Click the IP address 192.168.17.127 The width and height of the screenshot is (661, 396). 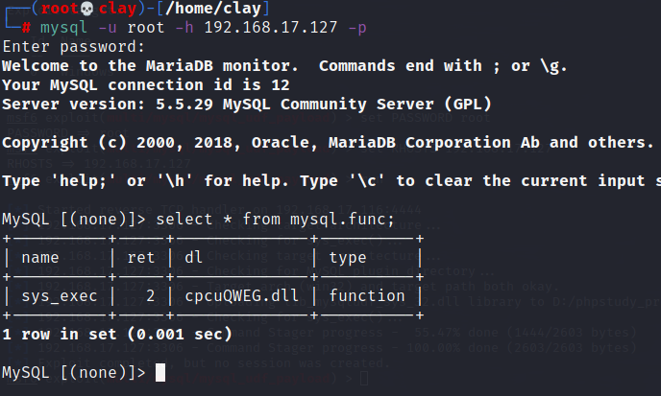click(x=271, y=28)
